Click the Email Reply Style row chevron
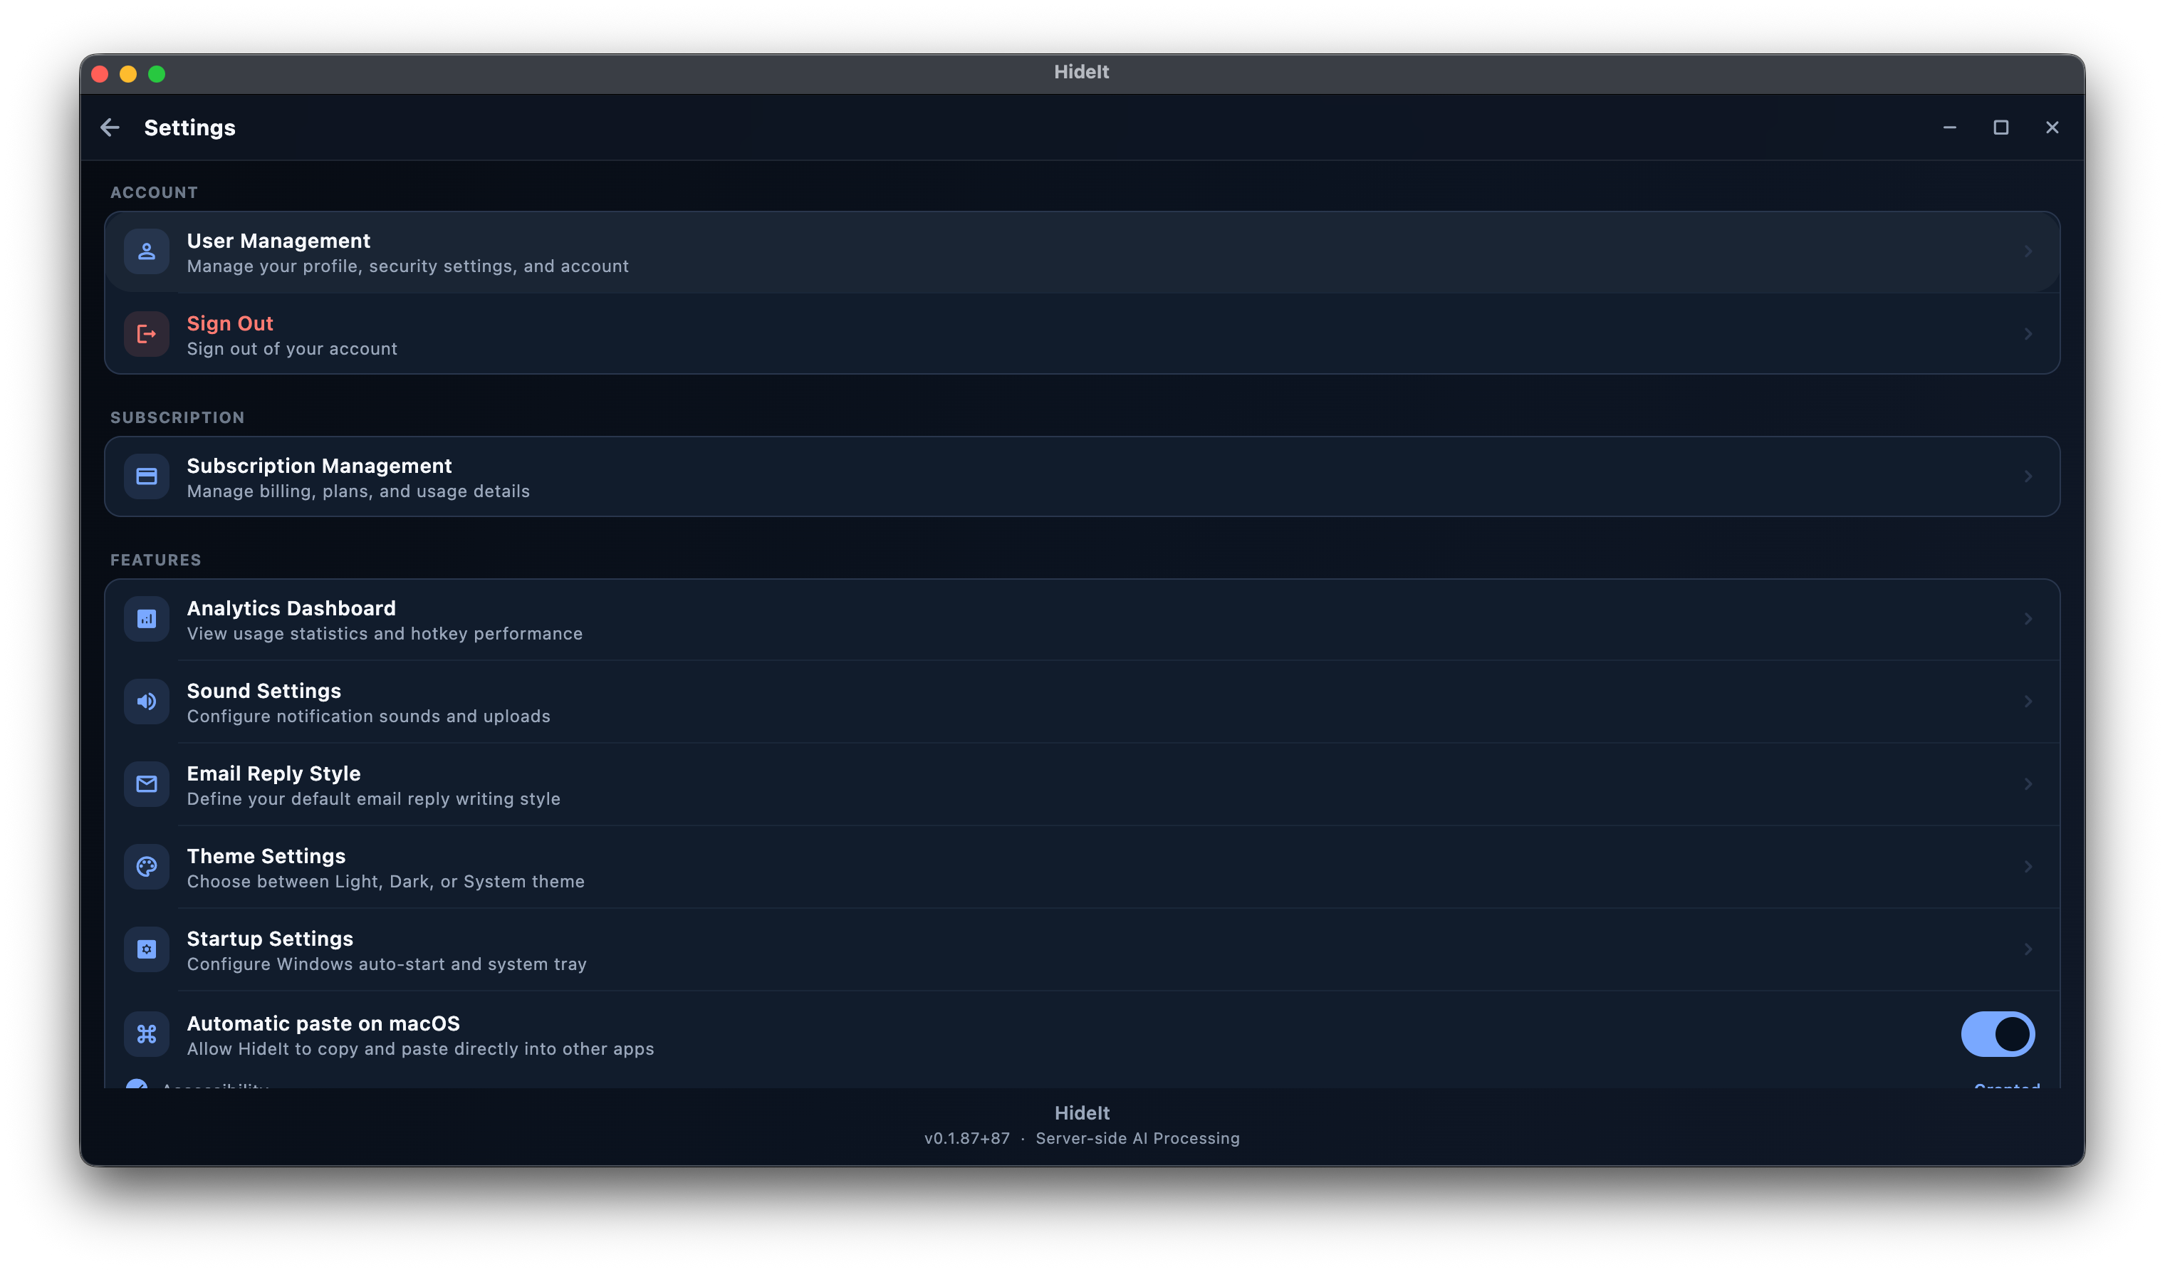Image resolution: width=2165 pixels, height=1272 pixels. click(2028, 784)
